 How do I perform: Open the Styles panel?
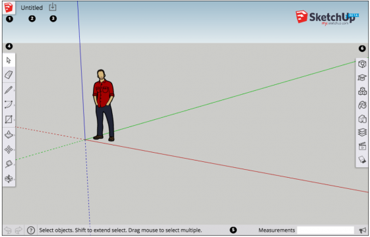pos(362,118)
